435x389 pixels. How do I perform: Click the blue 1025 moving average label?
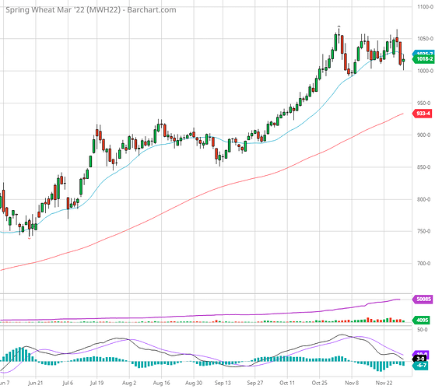click(x=423, y=53)
